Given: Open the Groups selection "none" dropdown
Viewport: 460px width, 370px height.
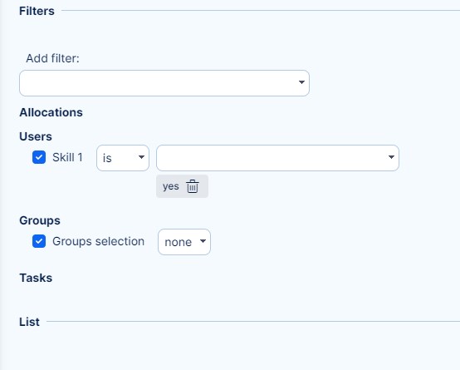Looking at the screenshot, I should (x=184, y=242).
